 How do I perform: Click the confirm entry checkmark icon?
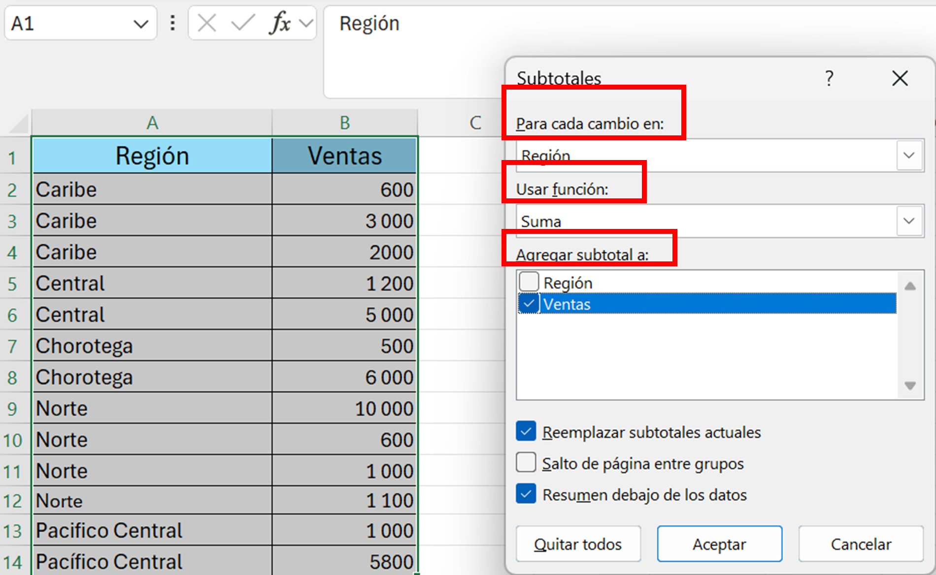[243, 23]
